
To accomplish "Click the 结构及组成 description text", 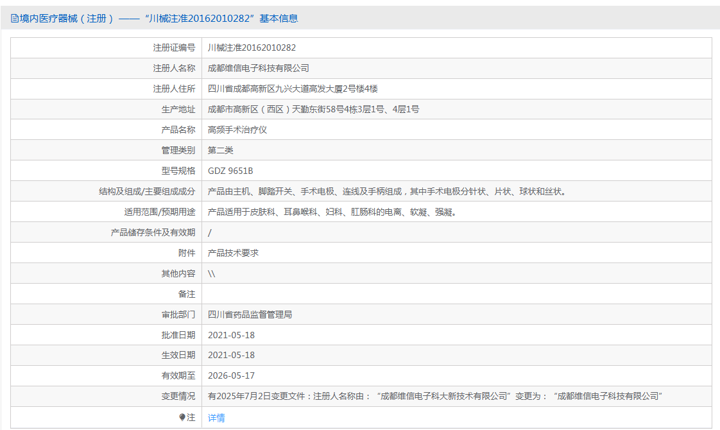I will pyautogui.click(x=388, y=191).
